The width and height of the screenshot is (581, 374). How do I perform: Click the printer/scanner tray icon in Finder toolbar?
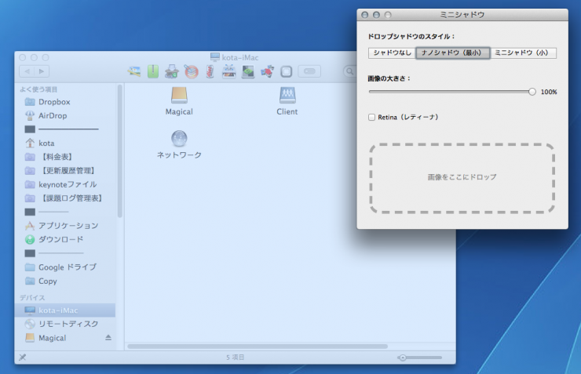click(x=172, y=71)
